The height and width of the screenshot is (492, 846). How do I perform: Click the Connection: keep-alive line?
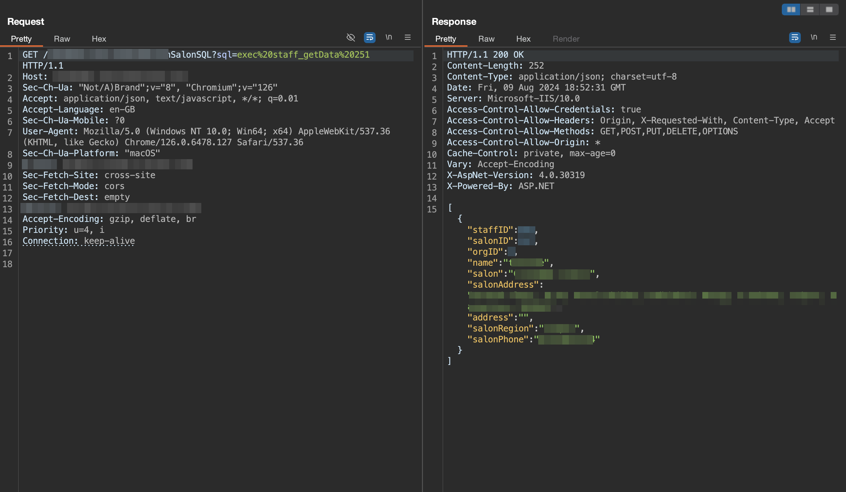click(x=79, y=241)
